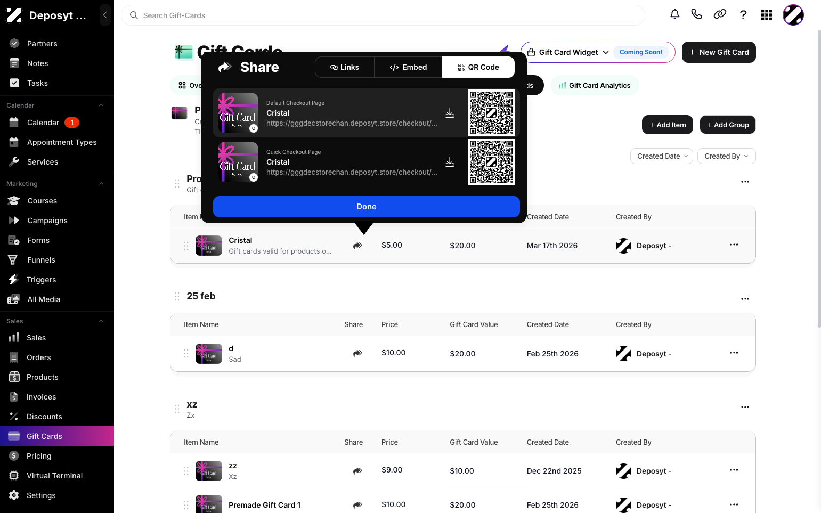Screen dimensions: 821x513
Task: Click the Default Checkout Page QR code image
Action: pos(491,113)
